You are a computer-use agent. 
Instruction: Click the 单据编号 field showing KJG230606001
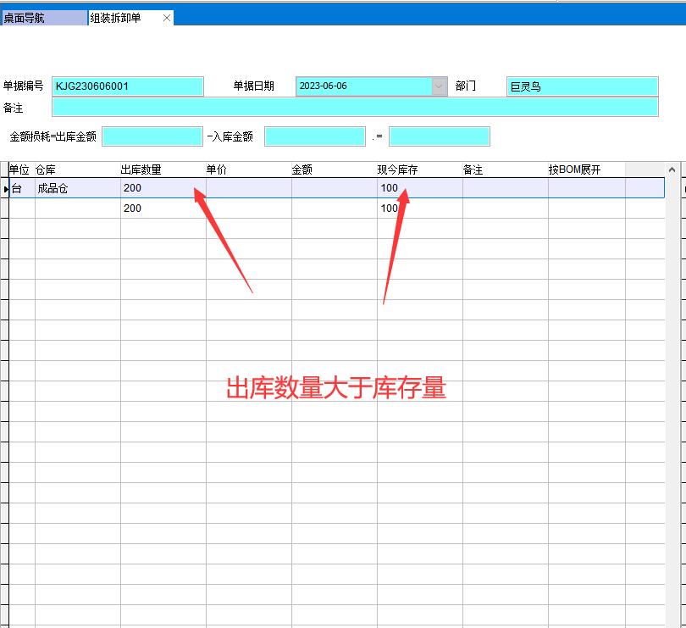(127, 86)
